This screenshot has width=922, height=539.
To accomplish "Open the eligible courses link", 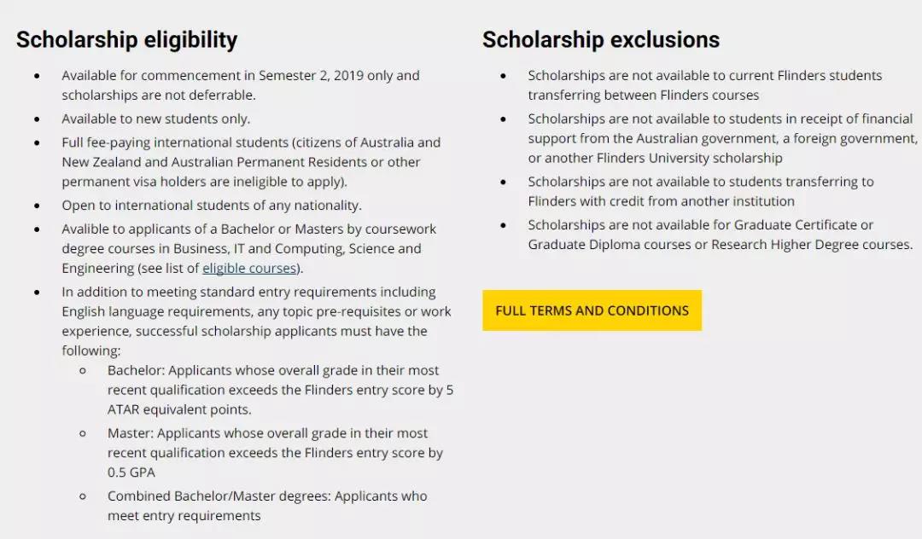I will 249,269.
